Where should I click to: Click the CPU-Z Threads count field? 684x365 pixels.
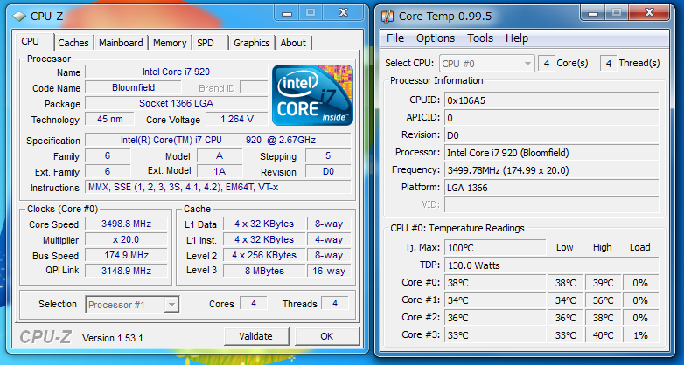(x=335, y=303)
